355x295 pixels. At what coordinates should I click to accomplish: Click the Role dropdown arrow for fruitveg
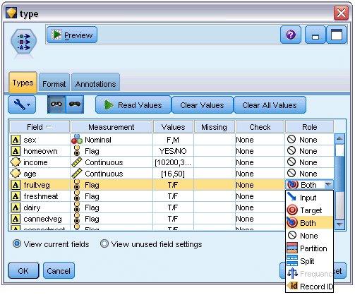click(328, 185)
